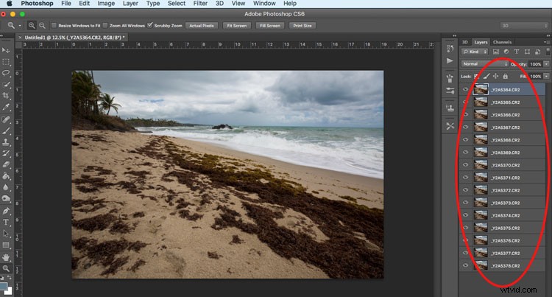552x297 pixels.
Task: Open the Filter menu
Action: click(200, 4)
